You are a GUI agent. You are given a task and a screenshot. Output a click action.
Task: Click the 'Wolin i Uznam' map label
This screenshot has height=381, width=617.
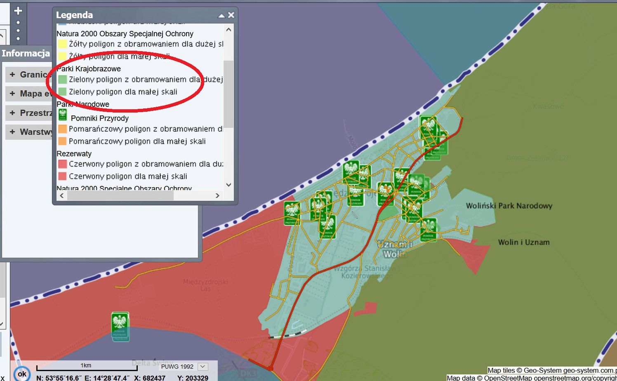(524, 242)
